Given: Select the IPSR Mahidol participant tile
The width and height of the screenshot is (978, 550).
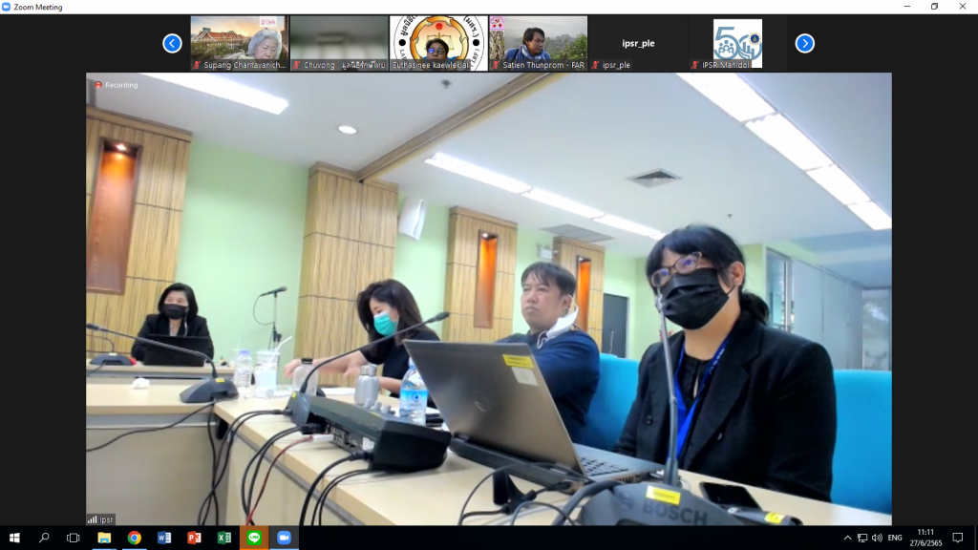Looking at the screenshot, I should tap(736, 43).
